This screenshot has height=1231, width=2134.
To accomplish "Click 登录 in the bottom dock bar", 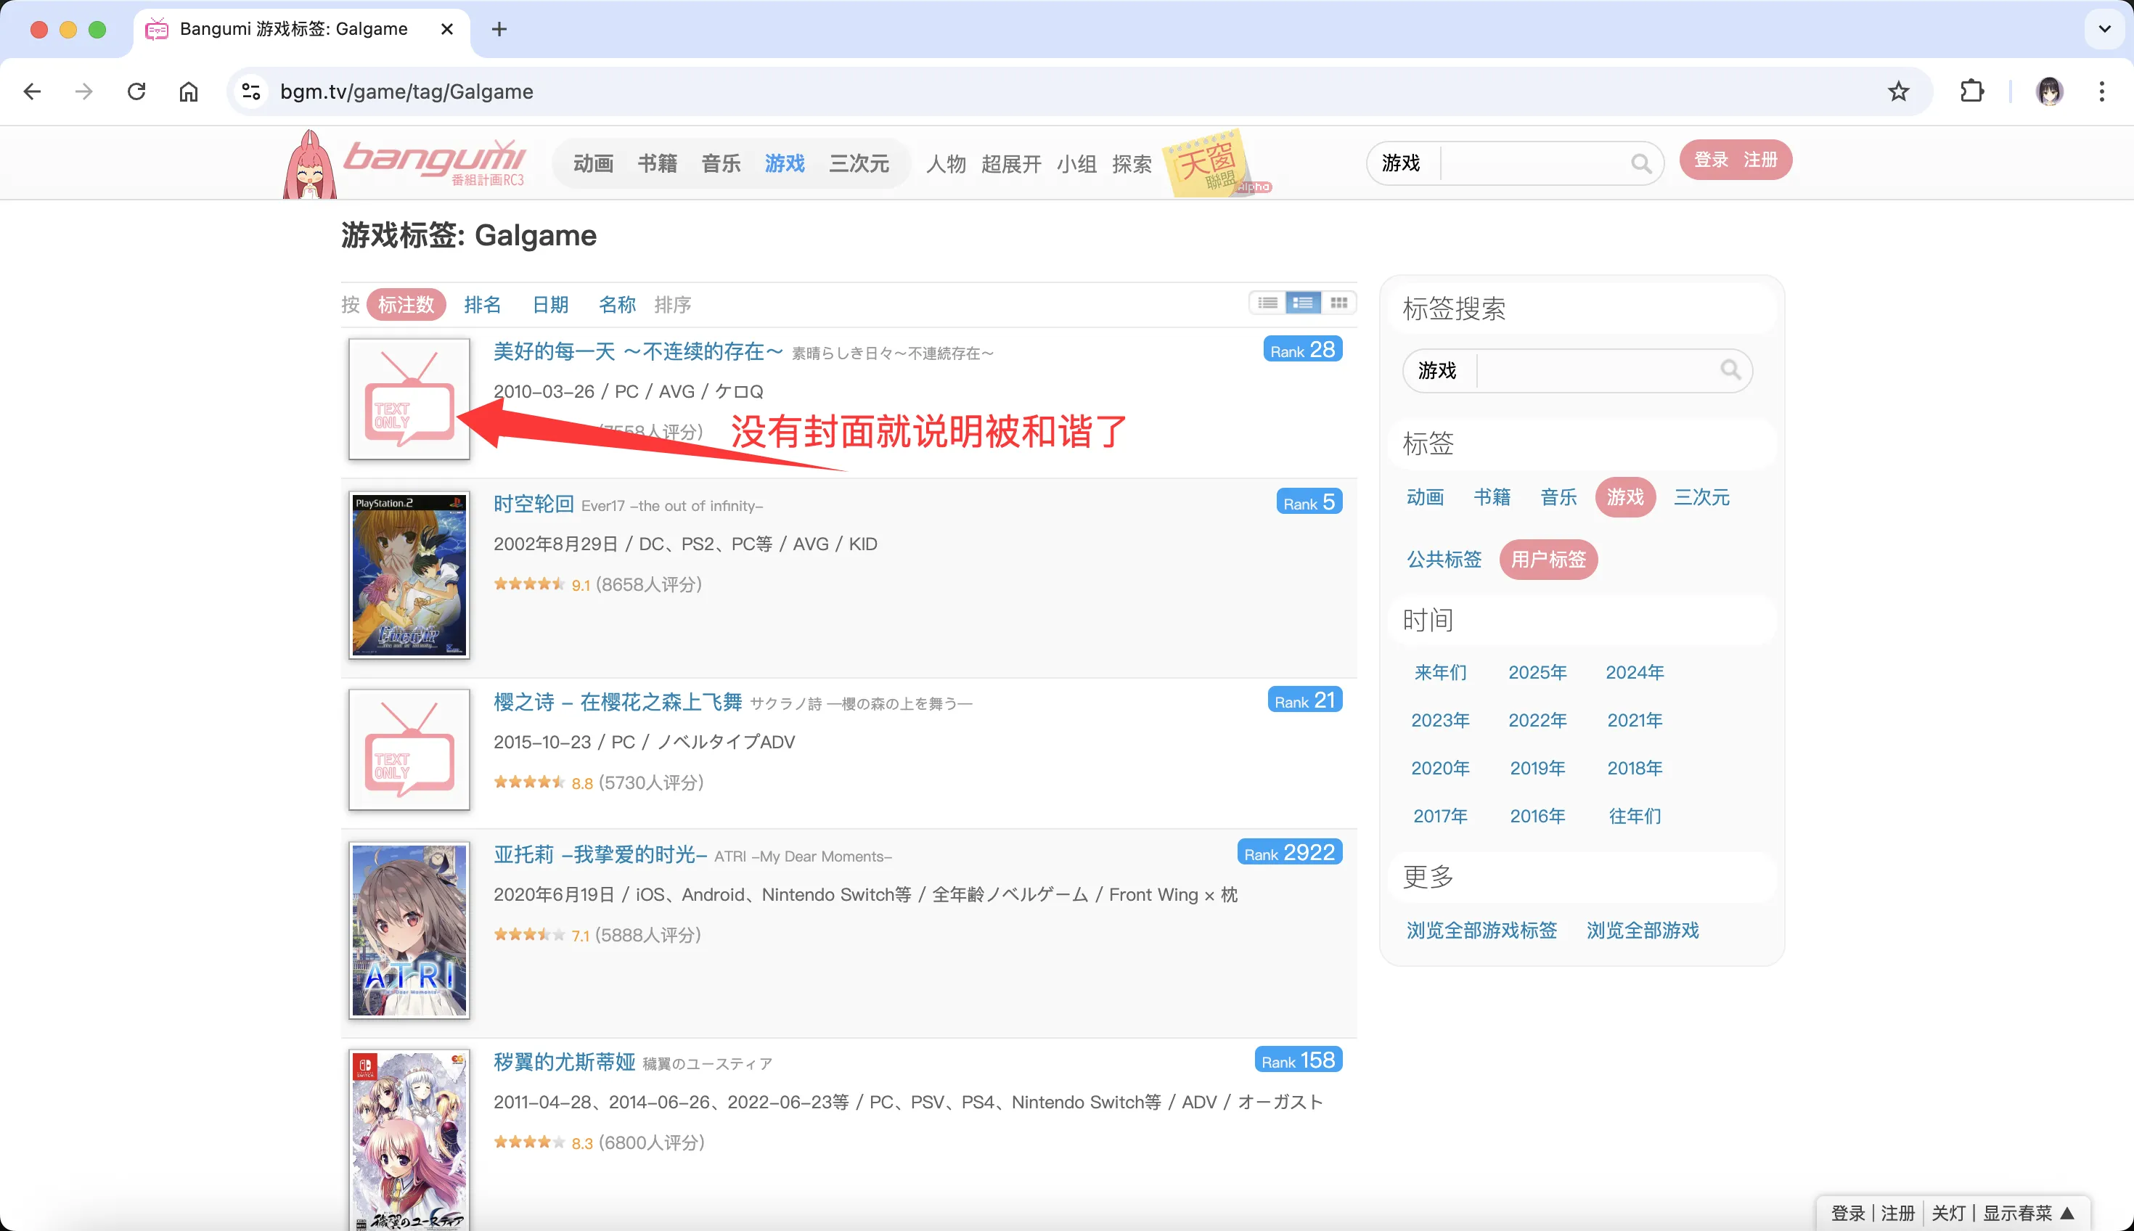I will pyautogui.click(x=1847, y=1214).
